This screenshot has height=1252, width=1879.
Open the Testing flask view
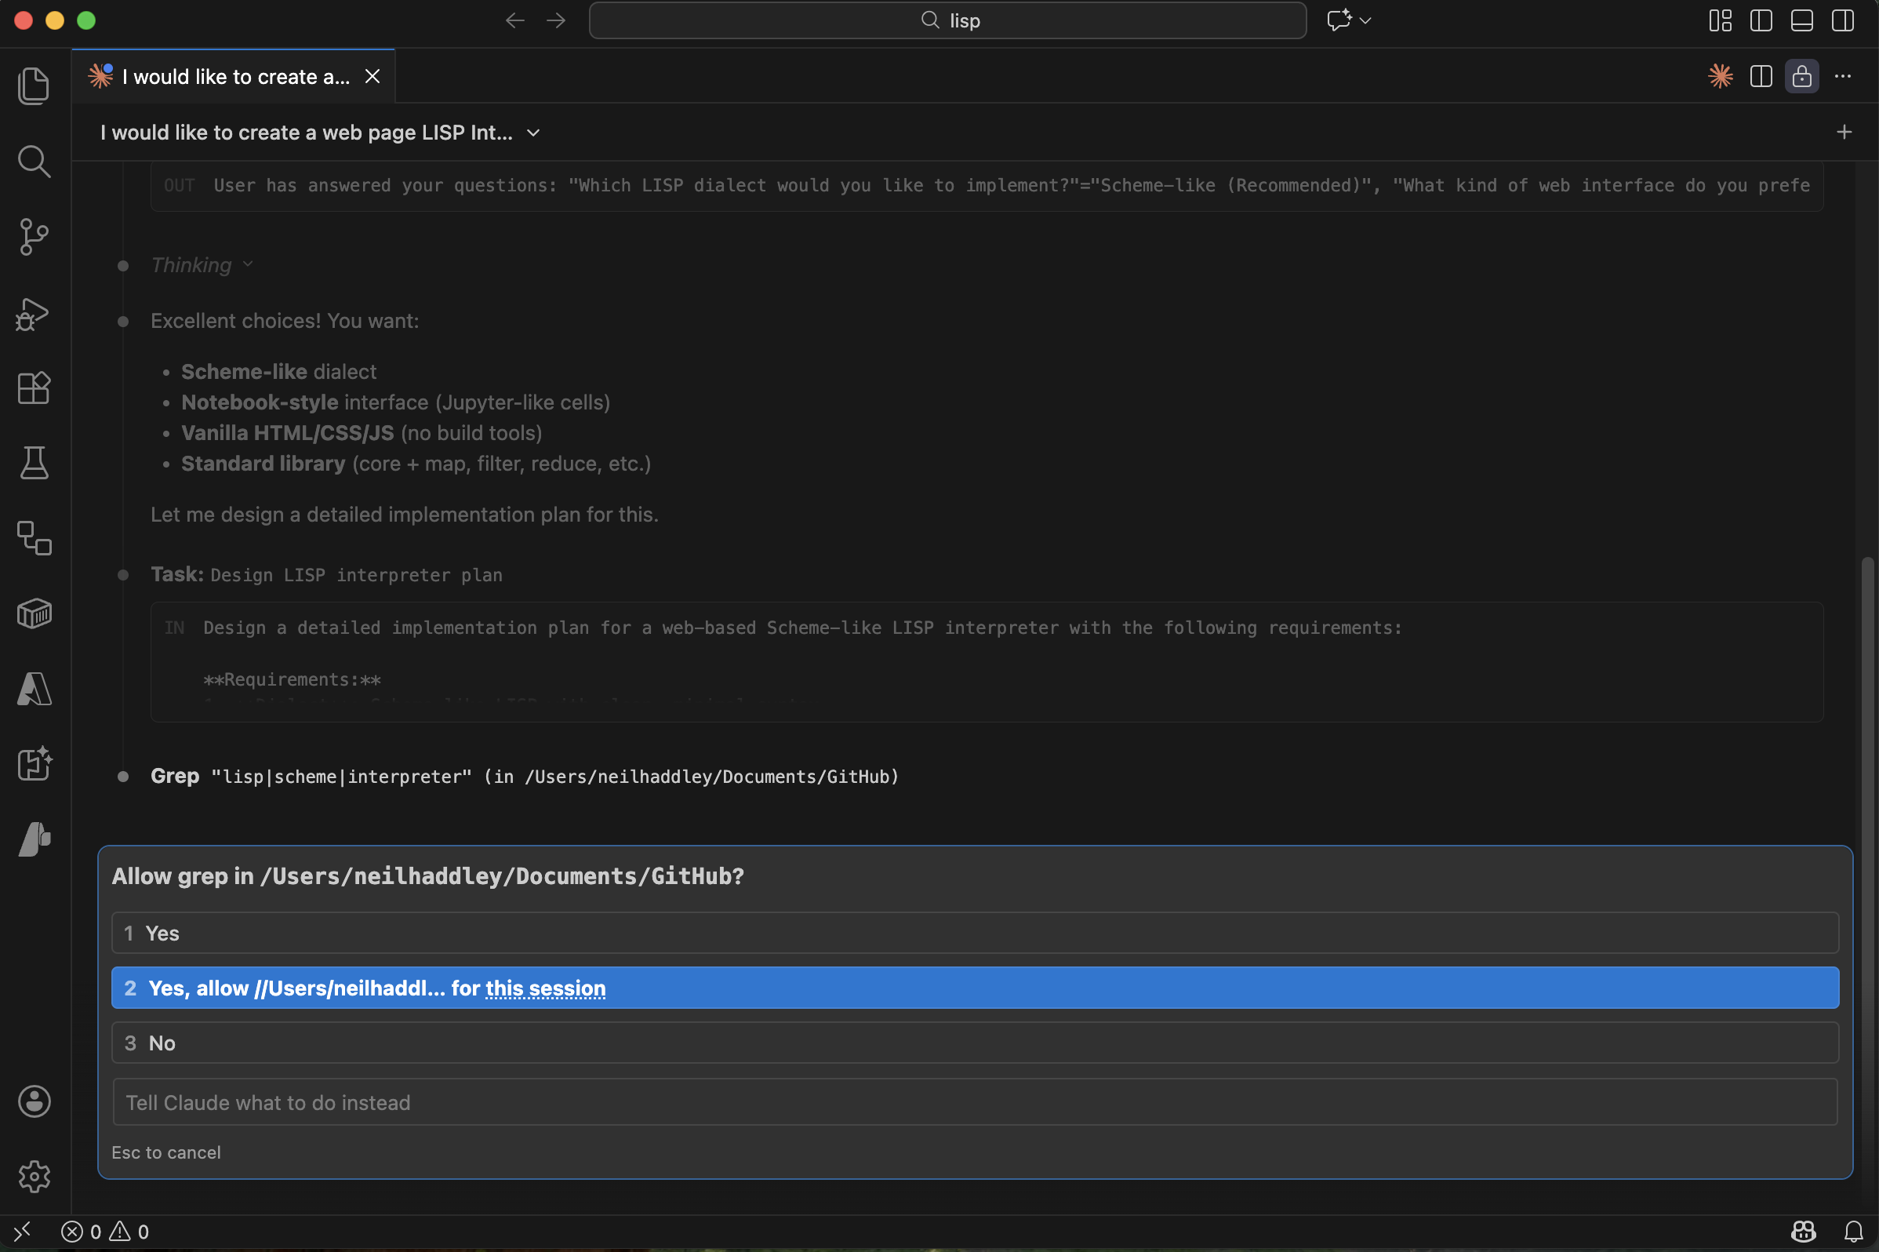pos(34,463)
